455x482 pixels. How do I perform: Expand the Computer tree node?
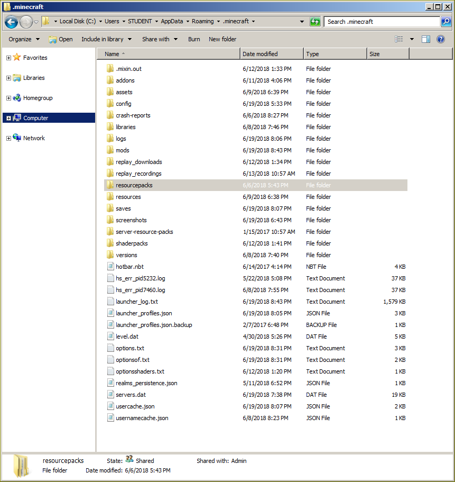click(8, 118)
